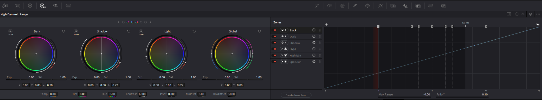Open the Camera Raw palette

tap(5, 6)
